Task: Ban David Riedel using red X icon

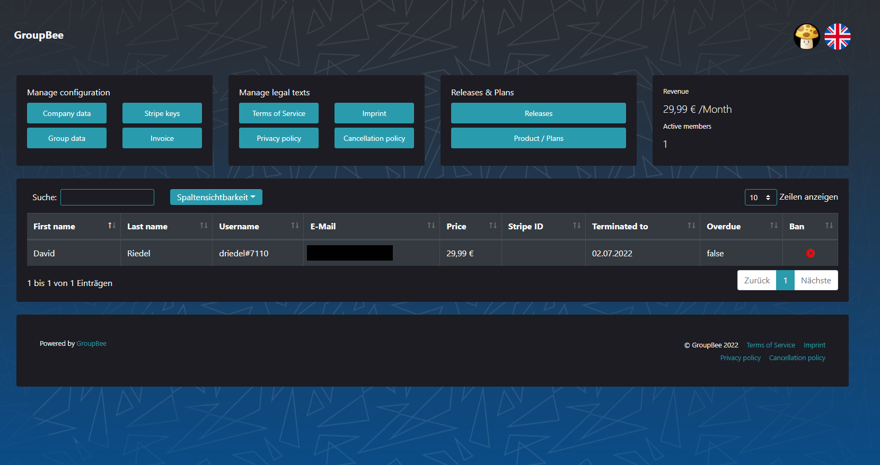Action: pyautogui.click(x=810, y=253)
